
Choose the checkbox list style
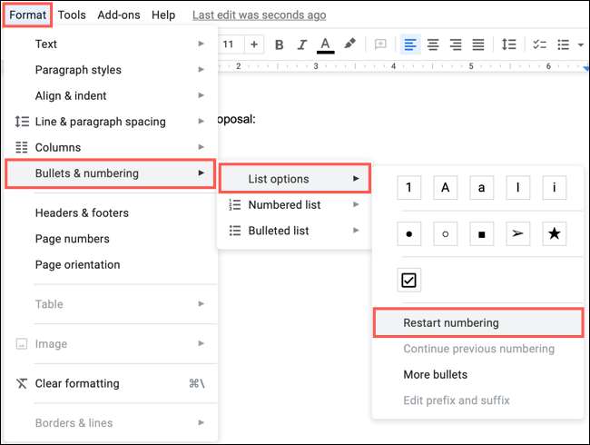pyautogui.click(x=409, y=281)
